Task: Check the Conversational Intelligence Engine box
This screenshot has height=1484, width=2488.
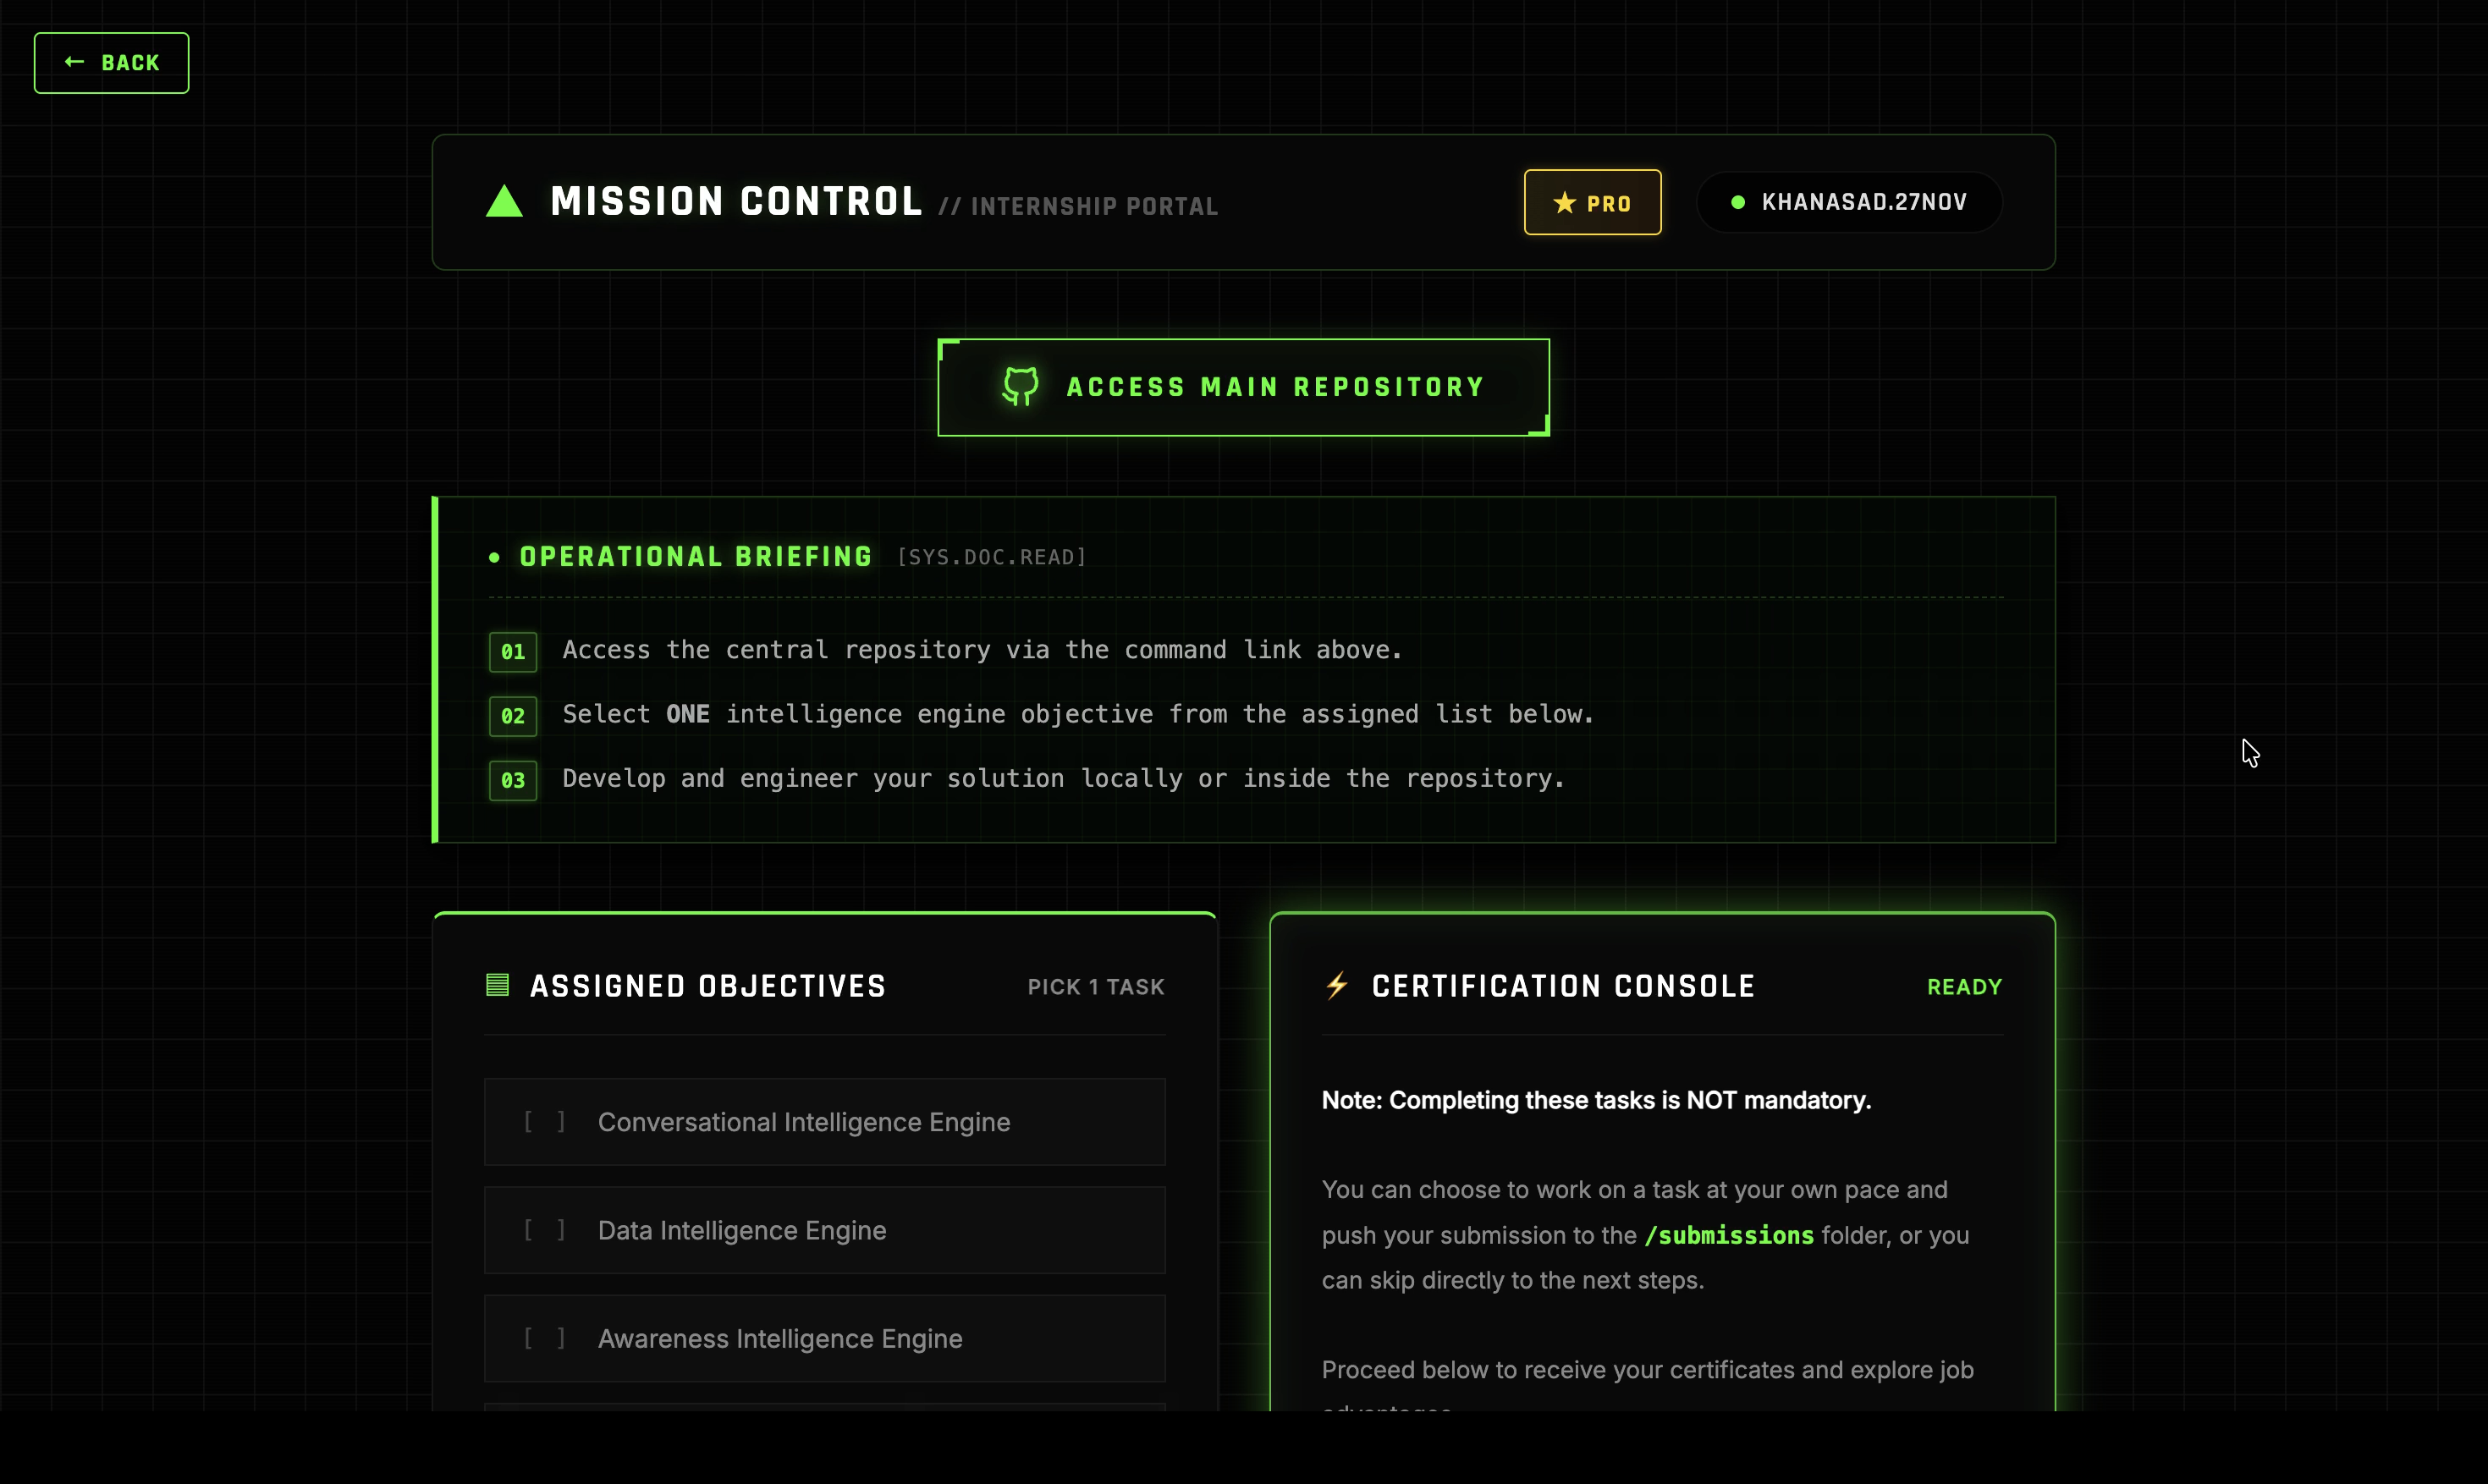Action: tap(545, 1122)
